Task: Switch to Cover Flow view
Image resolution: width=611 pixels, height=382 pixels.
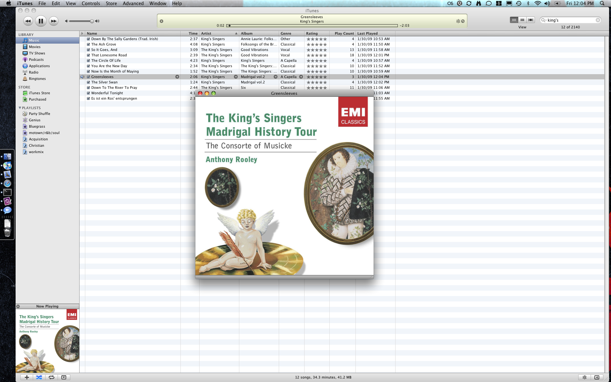Action: (x=530, y=20)
